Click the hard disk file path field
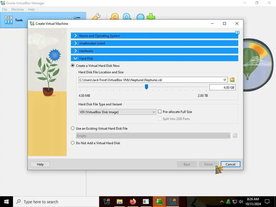 [153, 80]
